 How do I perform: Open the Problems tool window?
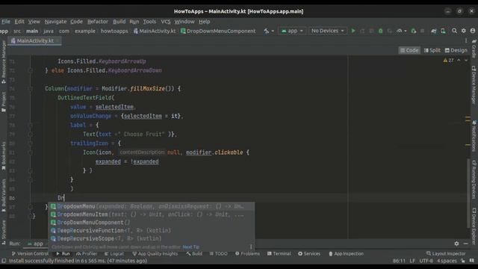pyautogui.click(x=247, y=254)
